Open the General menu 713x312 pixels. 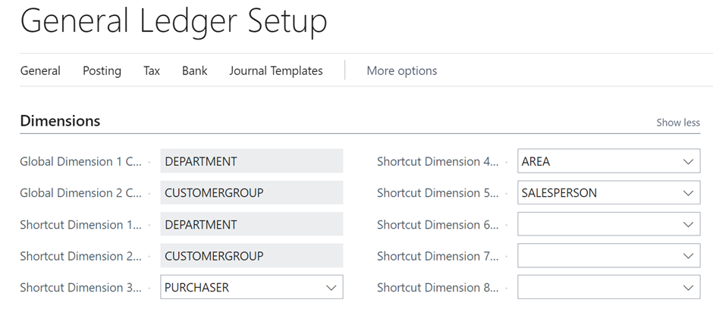pos(40,71)
